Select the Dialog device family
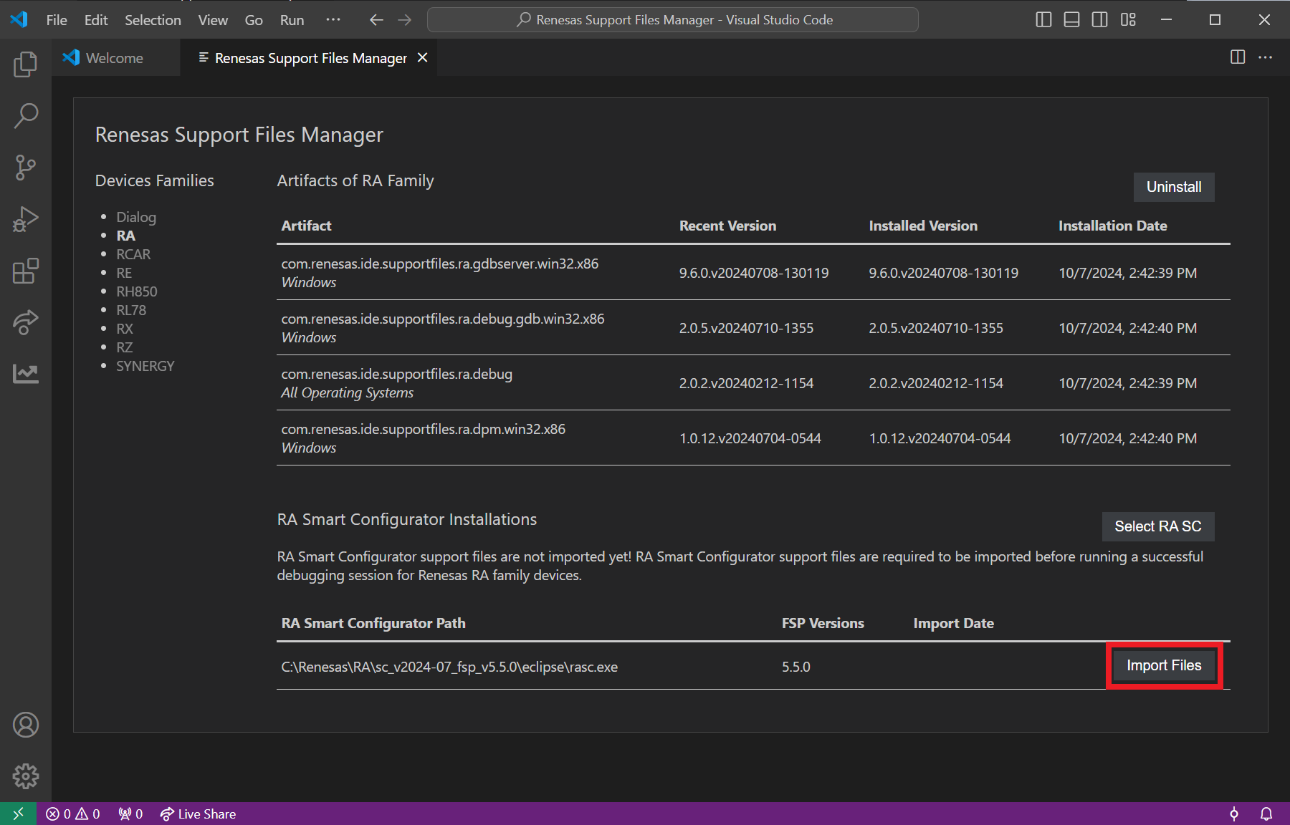 [136, 217]
